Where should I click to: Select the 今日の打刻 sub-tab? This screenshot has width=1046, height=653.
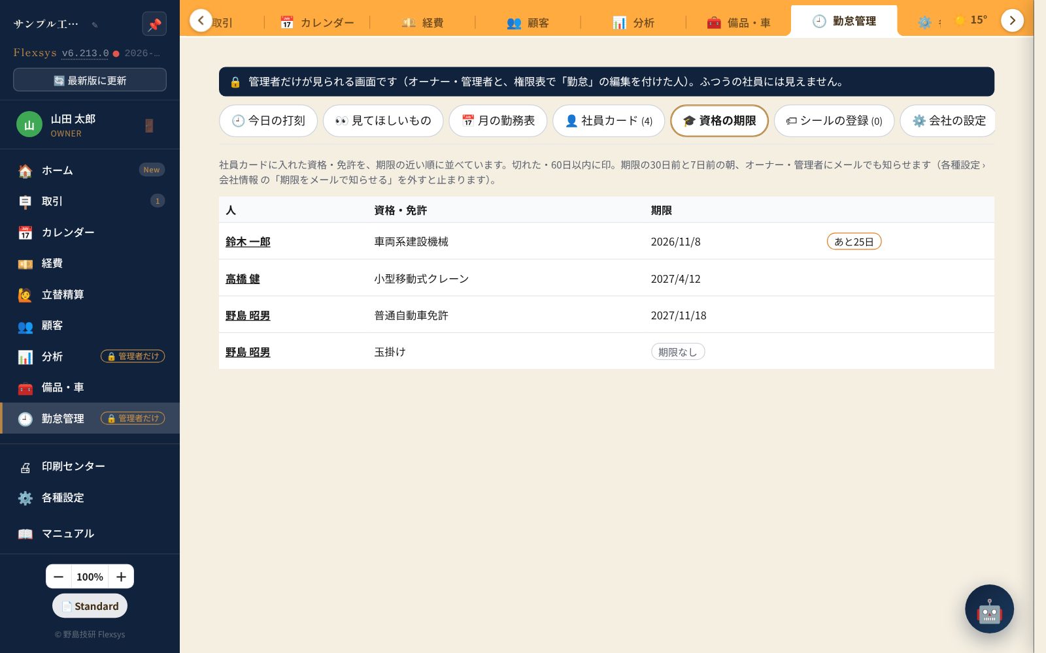pyautogui.click(x=269, y=121)
